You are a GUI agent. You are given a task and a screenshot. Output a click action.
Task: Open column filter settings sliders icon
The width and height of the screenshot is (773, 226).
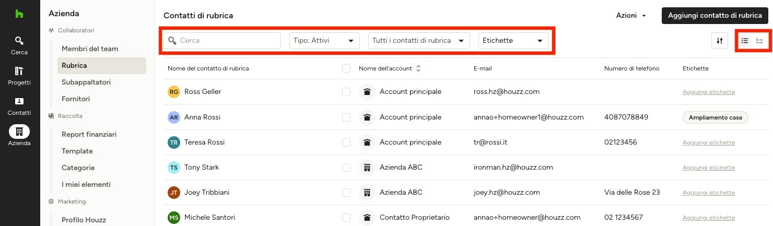click(x=720, y=41)
